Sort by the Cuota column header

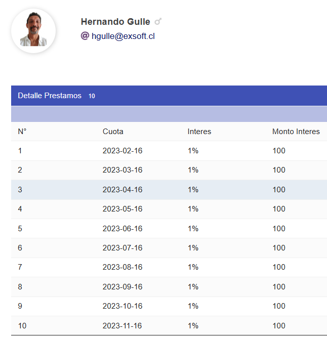pos(113,132)
